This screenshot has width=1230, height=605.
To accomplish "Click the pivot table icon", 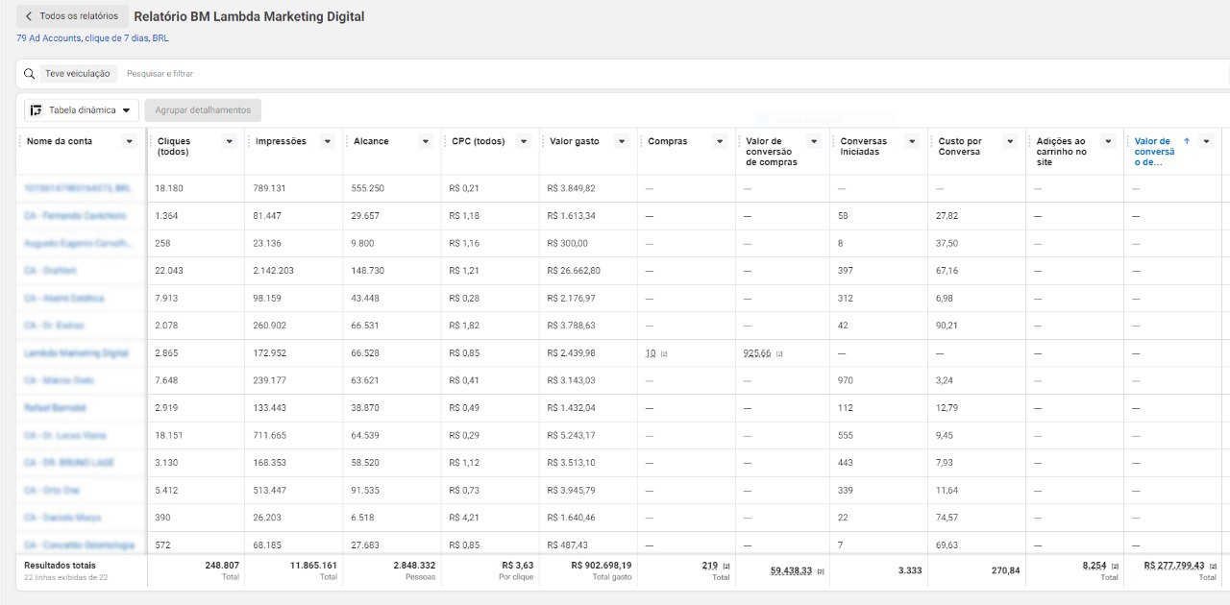I will pyautogui.click(x=36, y=110).
